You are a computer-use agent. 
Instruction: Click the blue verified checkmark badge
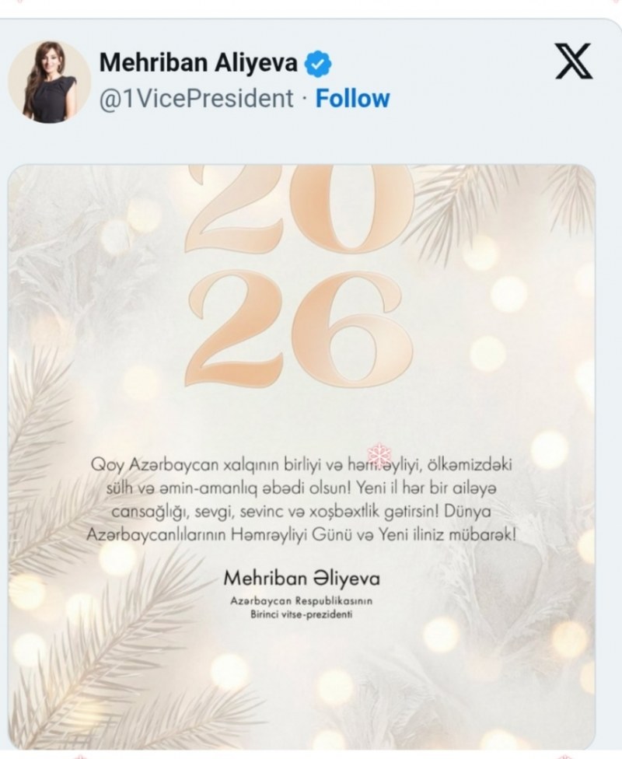click(x=316, y=64)
